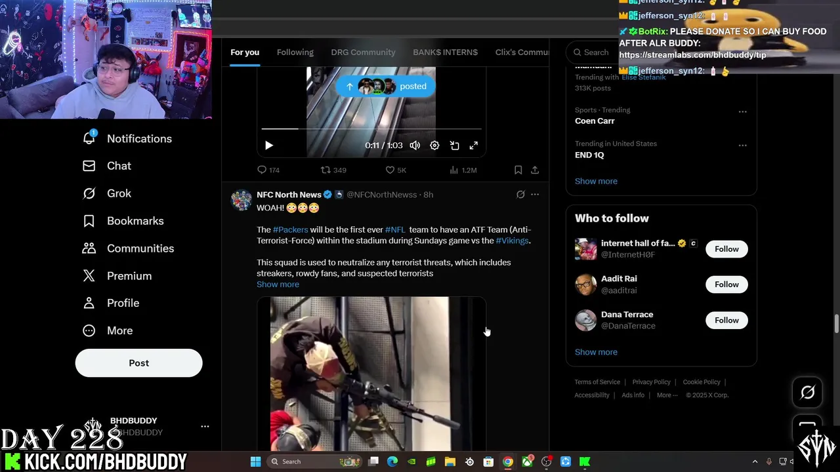Share the video post
The image size is (840, 472).
pos(535,170)
